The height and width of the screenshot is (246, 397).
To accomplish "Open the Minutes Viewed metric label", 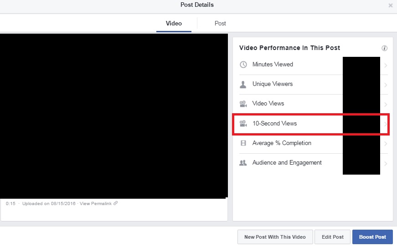I will click(x=273, y=65).
